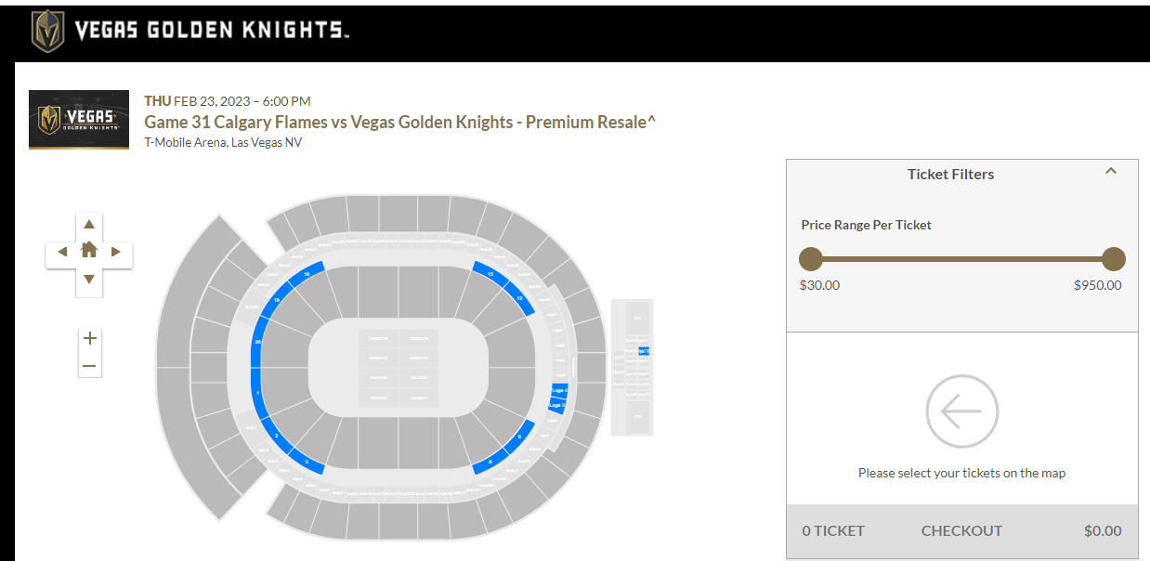Click the circled back arrow icon
This screenshot has height=561, width=1150.
click(x=961, y=411)
